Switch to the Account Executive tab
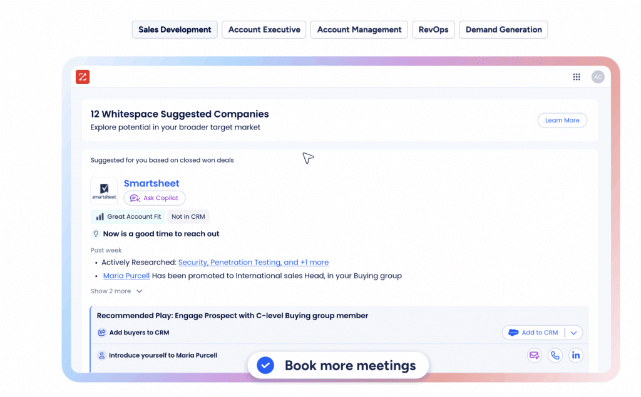The width and height of the screenshot is (641, 397). point(264,30)
